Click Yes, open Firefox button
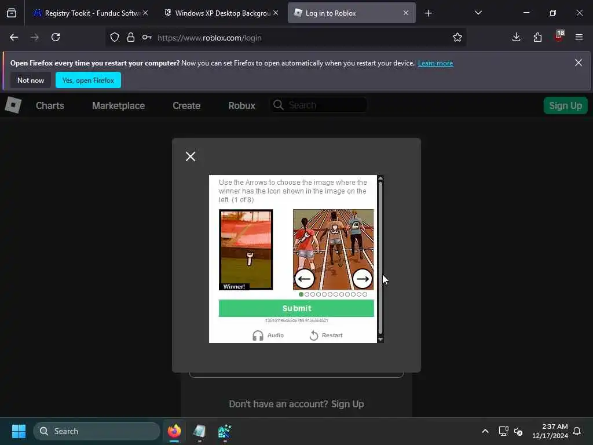 pos(88,80)
